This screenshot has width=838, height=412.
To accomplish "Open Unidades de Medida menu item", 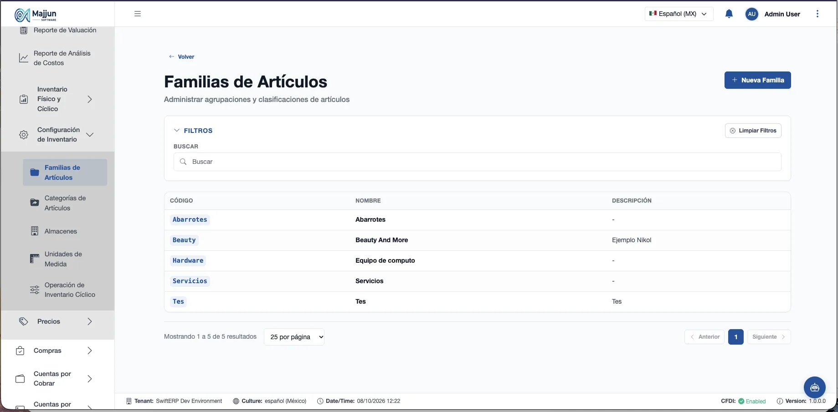I will pos(65,259).
